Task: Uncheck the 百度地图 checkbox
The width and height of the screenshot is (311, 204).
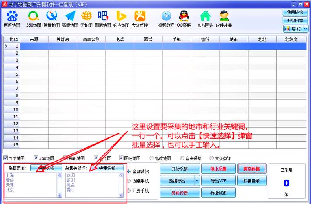Action: [x=6, y=158]
